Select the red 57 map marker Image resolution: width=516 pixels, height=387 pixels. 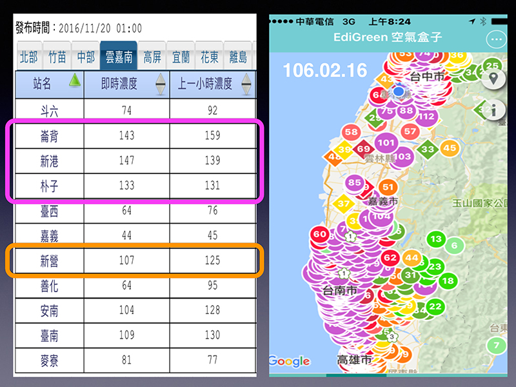410,132
